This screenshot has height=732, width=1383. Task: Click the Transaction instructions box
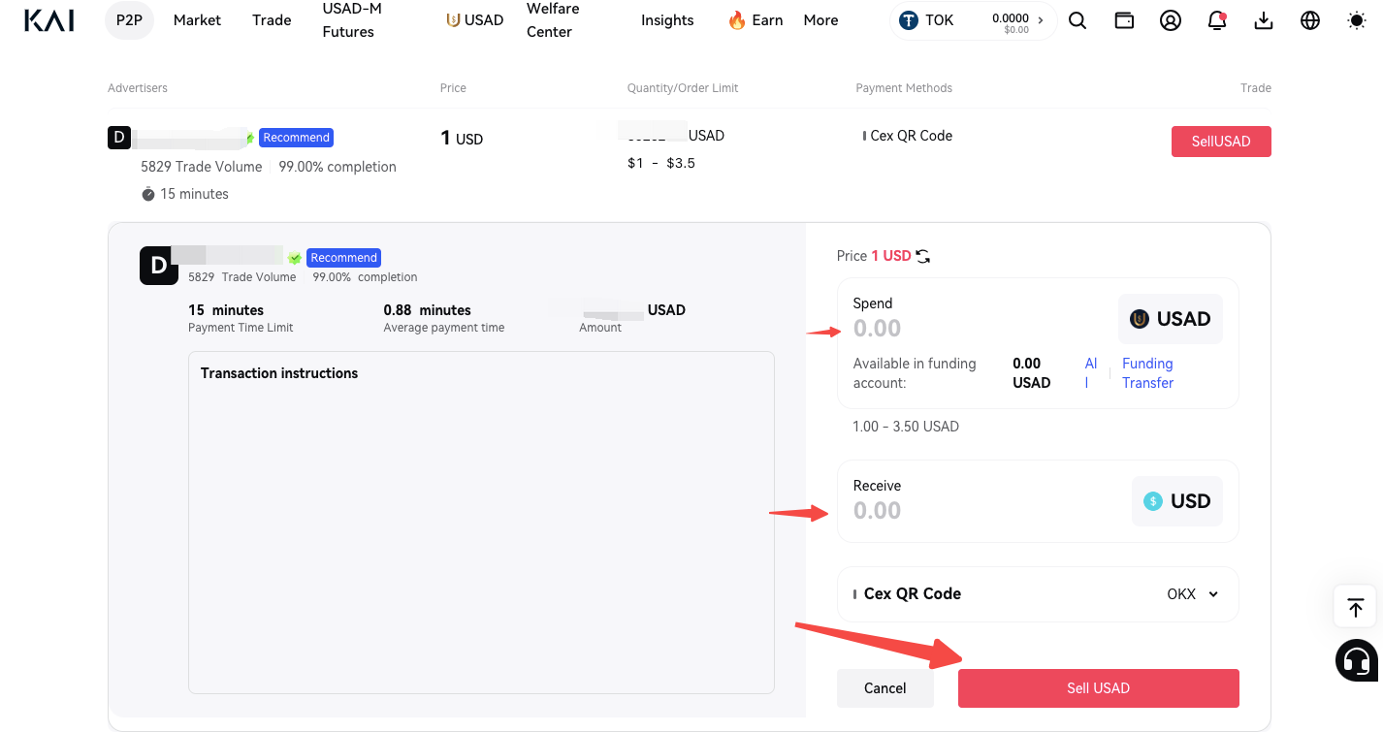click(481, 523)
